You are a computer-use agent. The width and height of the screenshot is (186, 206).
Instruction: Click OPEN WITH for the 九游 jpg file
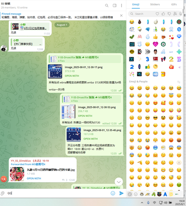pos(34,178)
